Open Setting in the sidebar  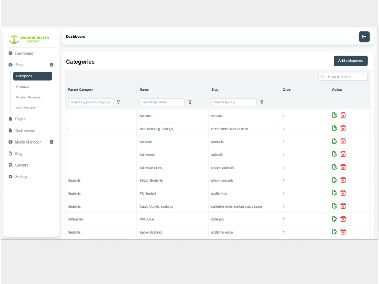coord(21,177)
